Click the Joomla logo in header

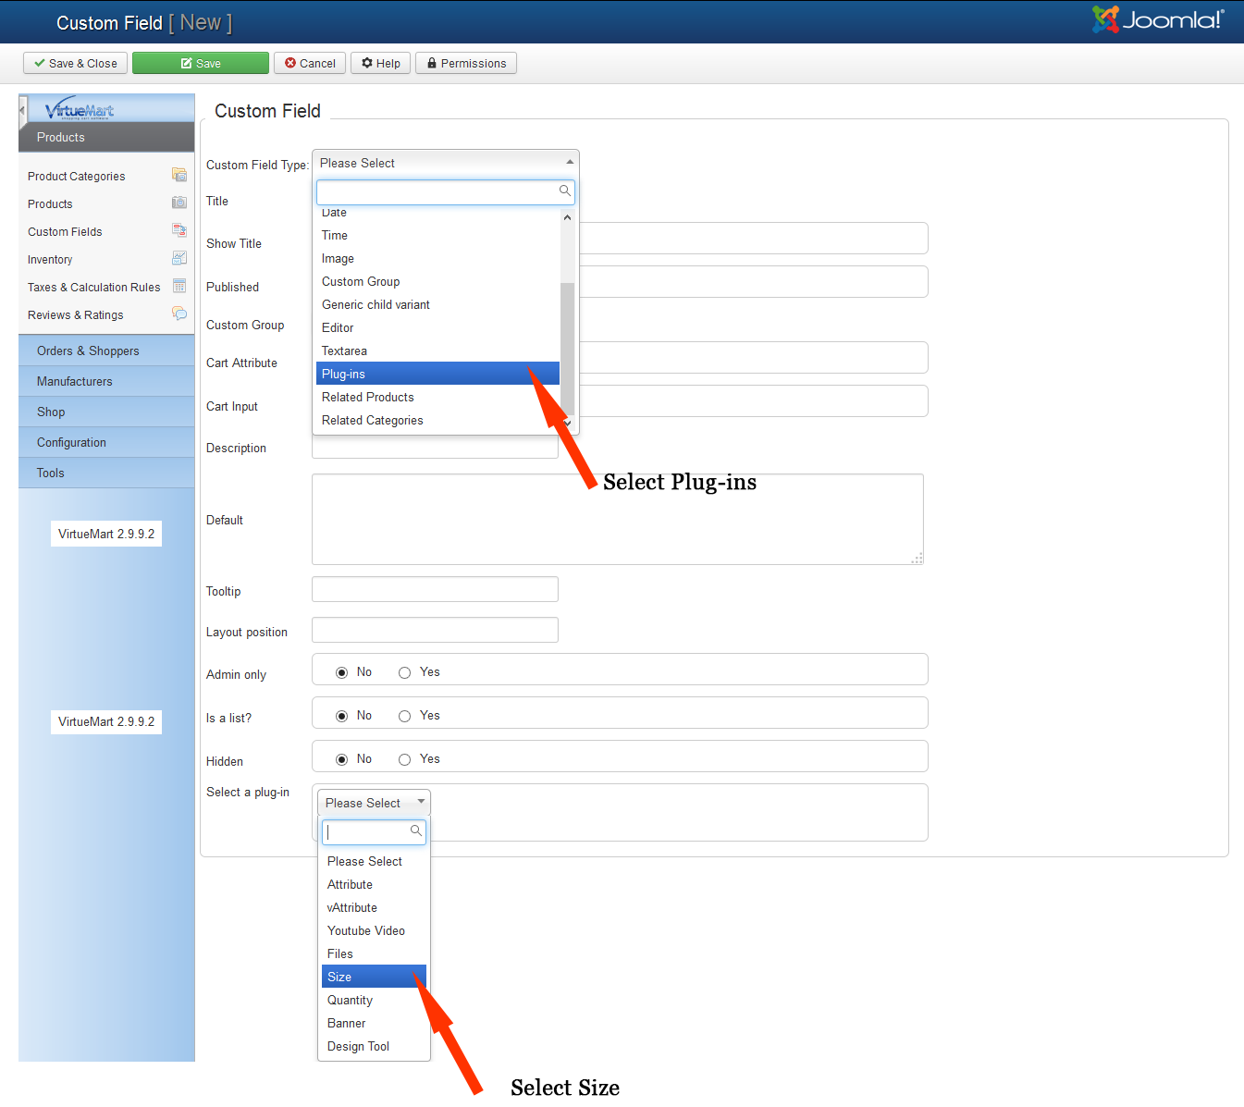click(1157, 20)
